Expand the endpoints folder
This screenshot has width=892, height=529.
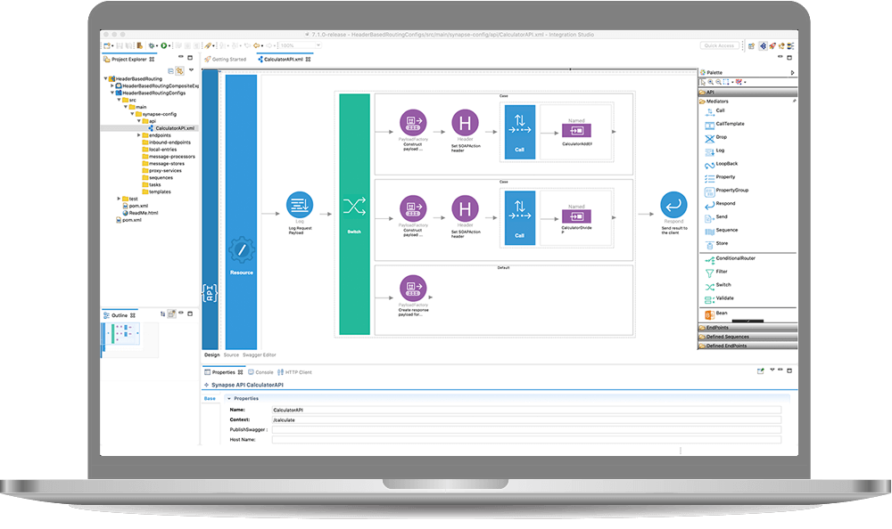138,135
